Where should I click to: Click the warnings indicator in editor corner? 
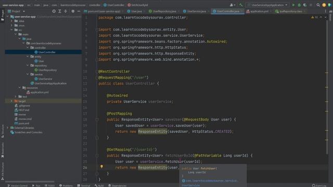click(314, 17)
